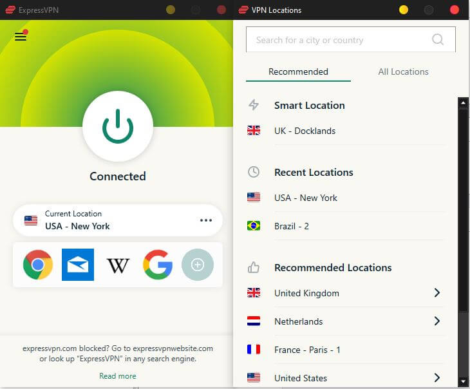Switch to the All Locations tab
This screenshot has width=470, height=389.
pyautogui.click(x=403, y=71)
